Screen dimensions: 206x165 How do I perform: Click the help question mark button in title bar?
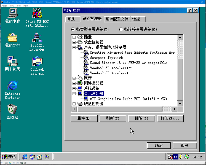(190, 11)
